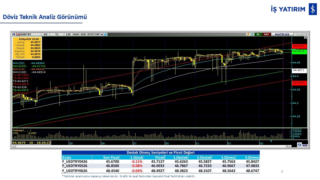Click the horizontal scrollbar under the chart
Viewport: 320px width, 180px height.
click(x=150, y=146)
